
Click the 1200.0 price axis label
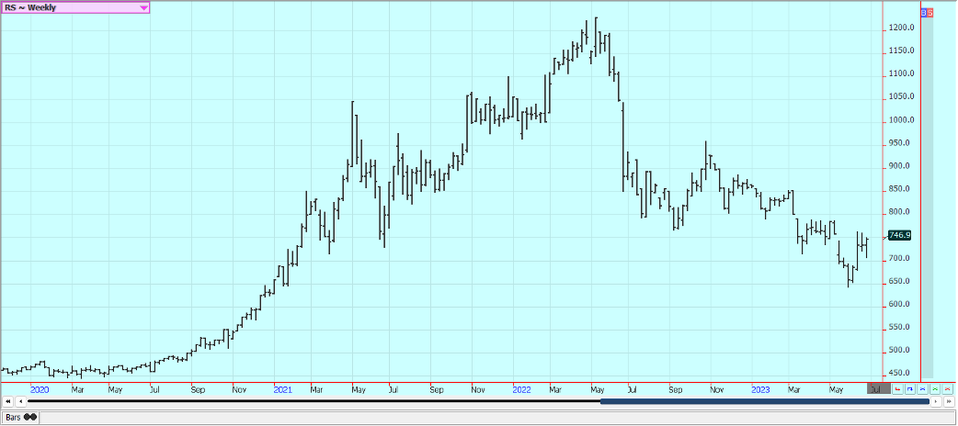tap(902, 28)
